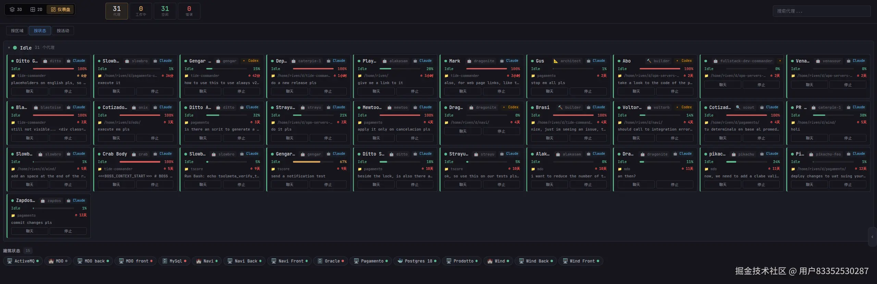The width and height of the screenshot is (877, 284).
Task: Open the Mewtoo agent card title
Action: click(x=372, y=108)
